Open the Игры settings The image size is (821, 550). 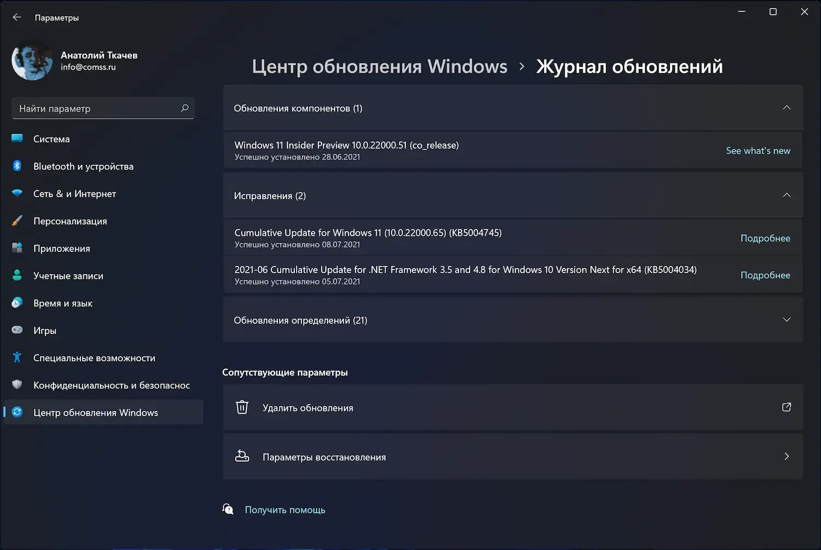[x=103, y=330]
